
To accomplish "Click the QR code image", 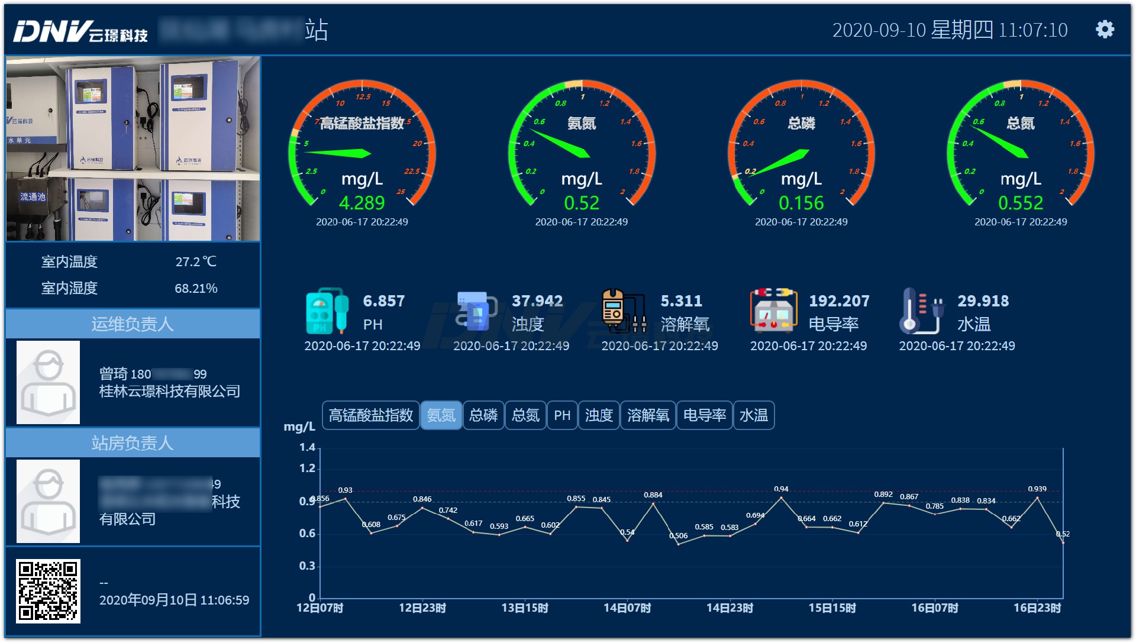I will click(x=48, y=591).
